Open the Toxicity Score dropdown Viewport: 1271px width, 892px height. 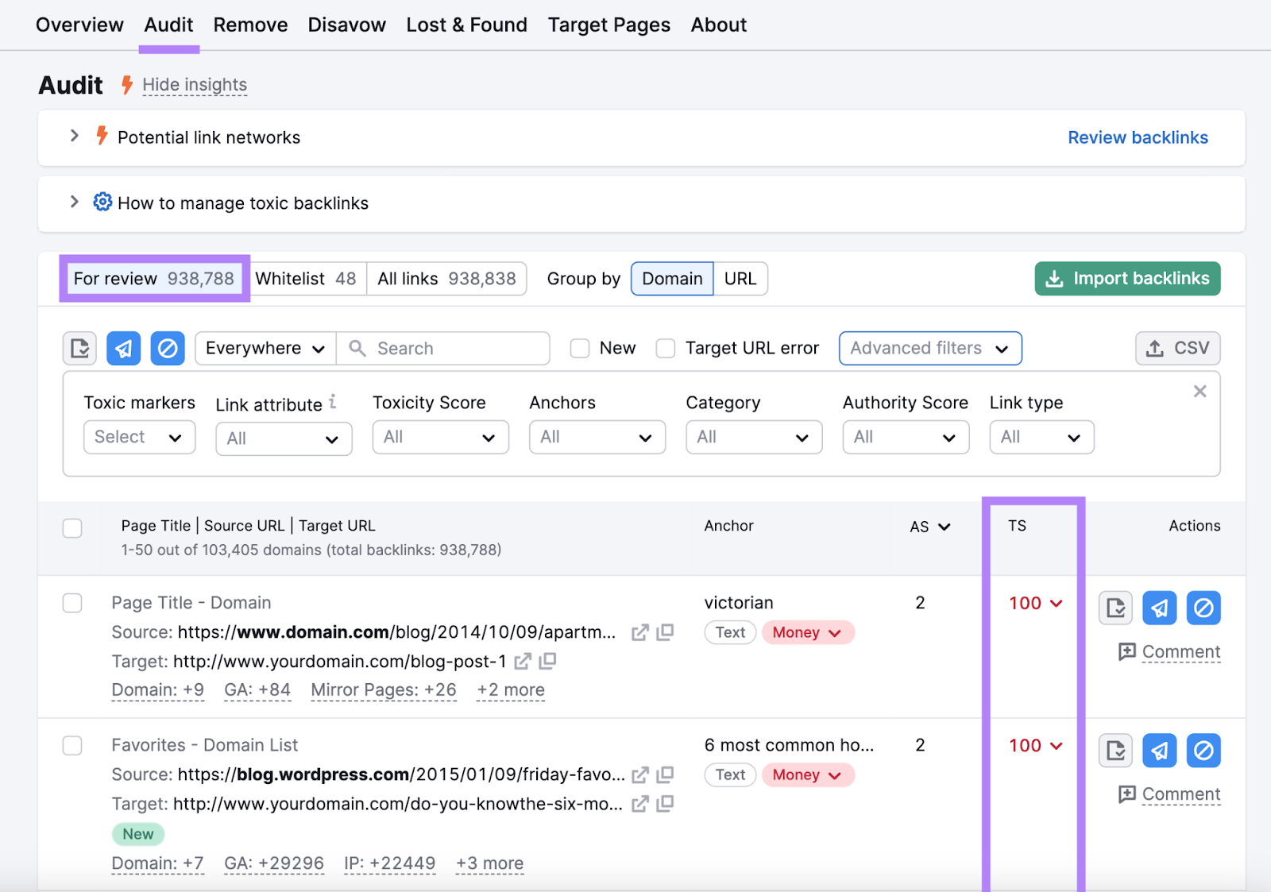pyautogui.click(x=440, y=437)
